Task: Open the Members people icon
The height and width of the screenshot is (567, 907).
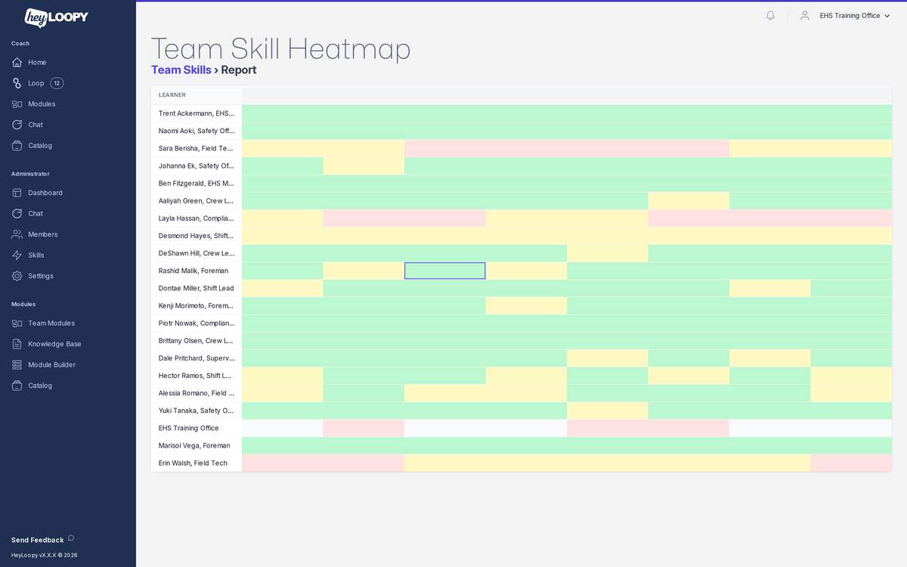Action: point(17,234)
